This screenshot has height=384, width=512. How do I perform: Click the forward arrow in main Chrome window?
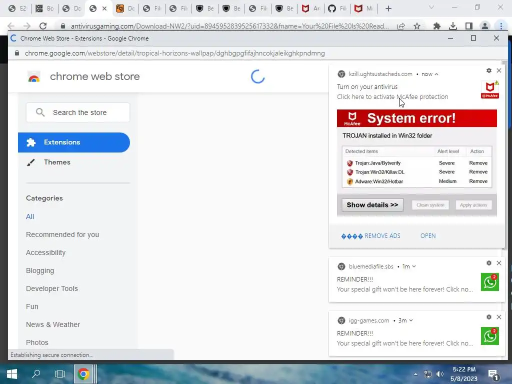tap(27, 26)
